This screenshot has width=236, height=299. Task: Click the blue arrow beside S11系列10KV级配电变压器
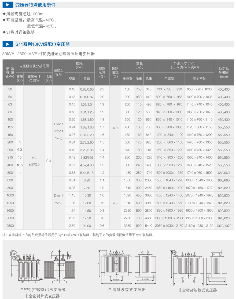8,44
